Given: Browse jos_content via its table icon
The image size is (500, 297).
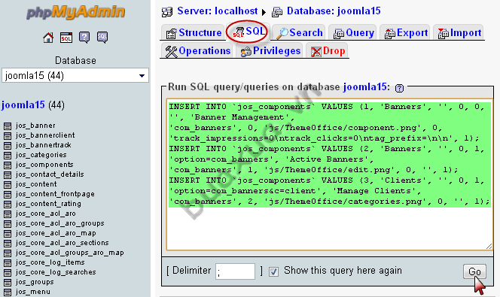Looking at the screenshot, I should pyautogui.click(x=8, y=185).
